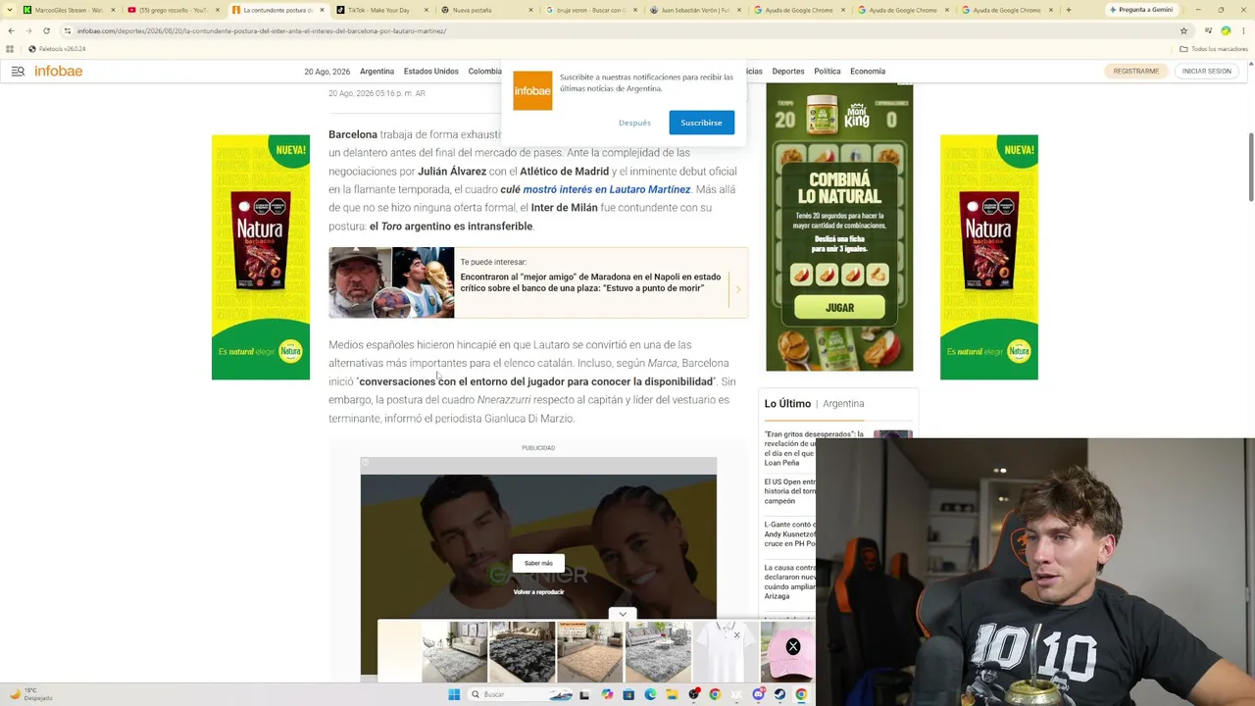The height and width of the screenshot is (706, 1255).
Task: Click the INICIAR SESIÓN button
Action: (1207, 72)
